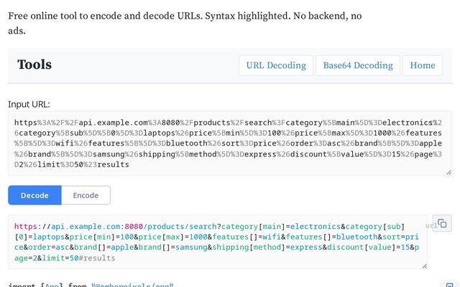This screenshot has width=460, height=287.
Task: Click the "url" language label on output
Action: coord(431,225)
